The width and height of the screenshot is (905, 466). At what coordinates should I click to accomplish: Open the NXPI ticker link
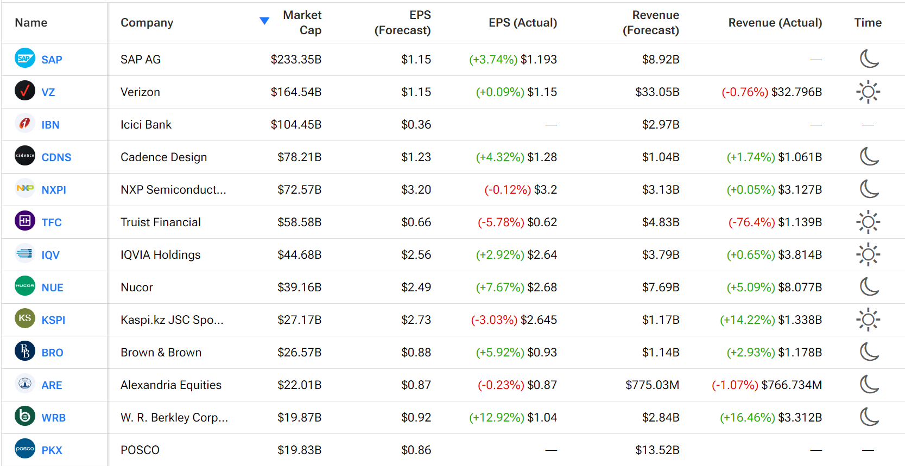(54, 190)
